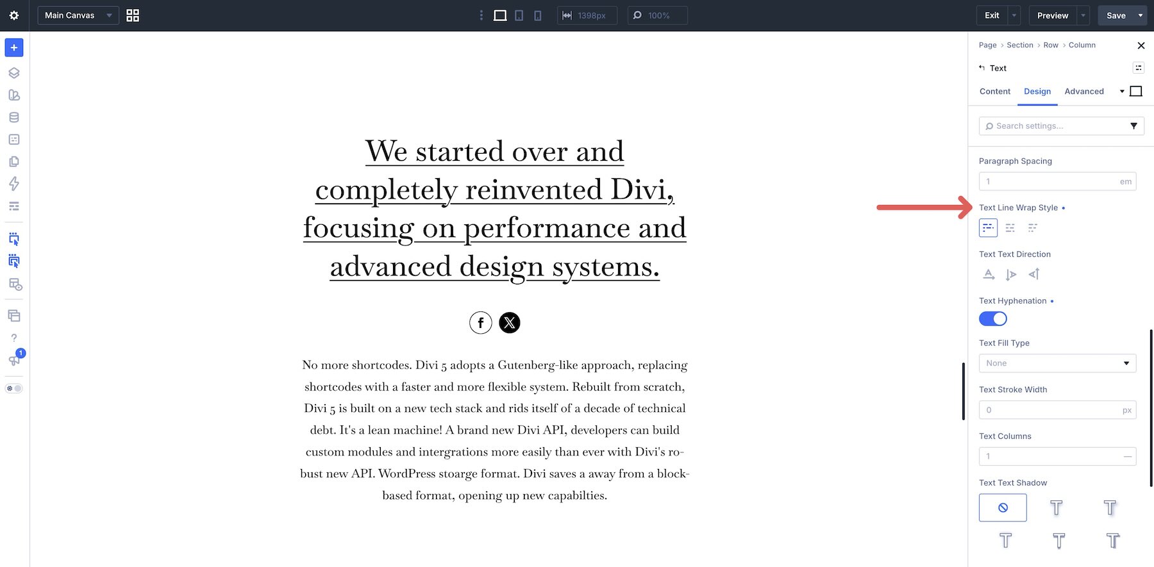
Task: Click the Facebook icon on the canvas
Action: coord(481,323)
